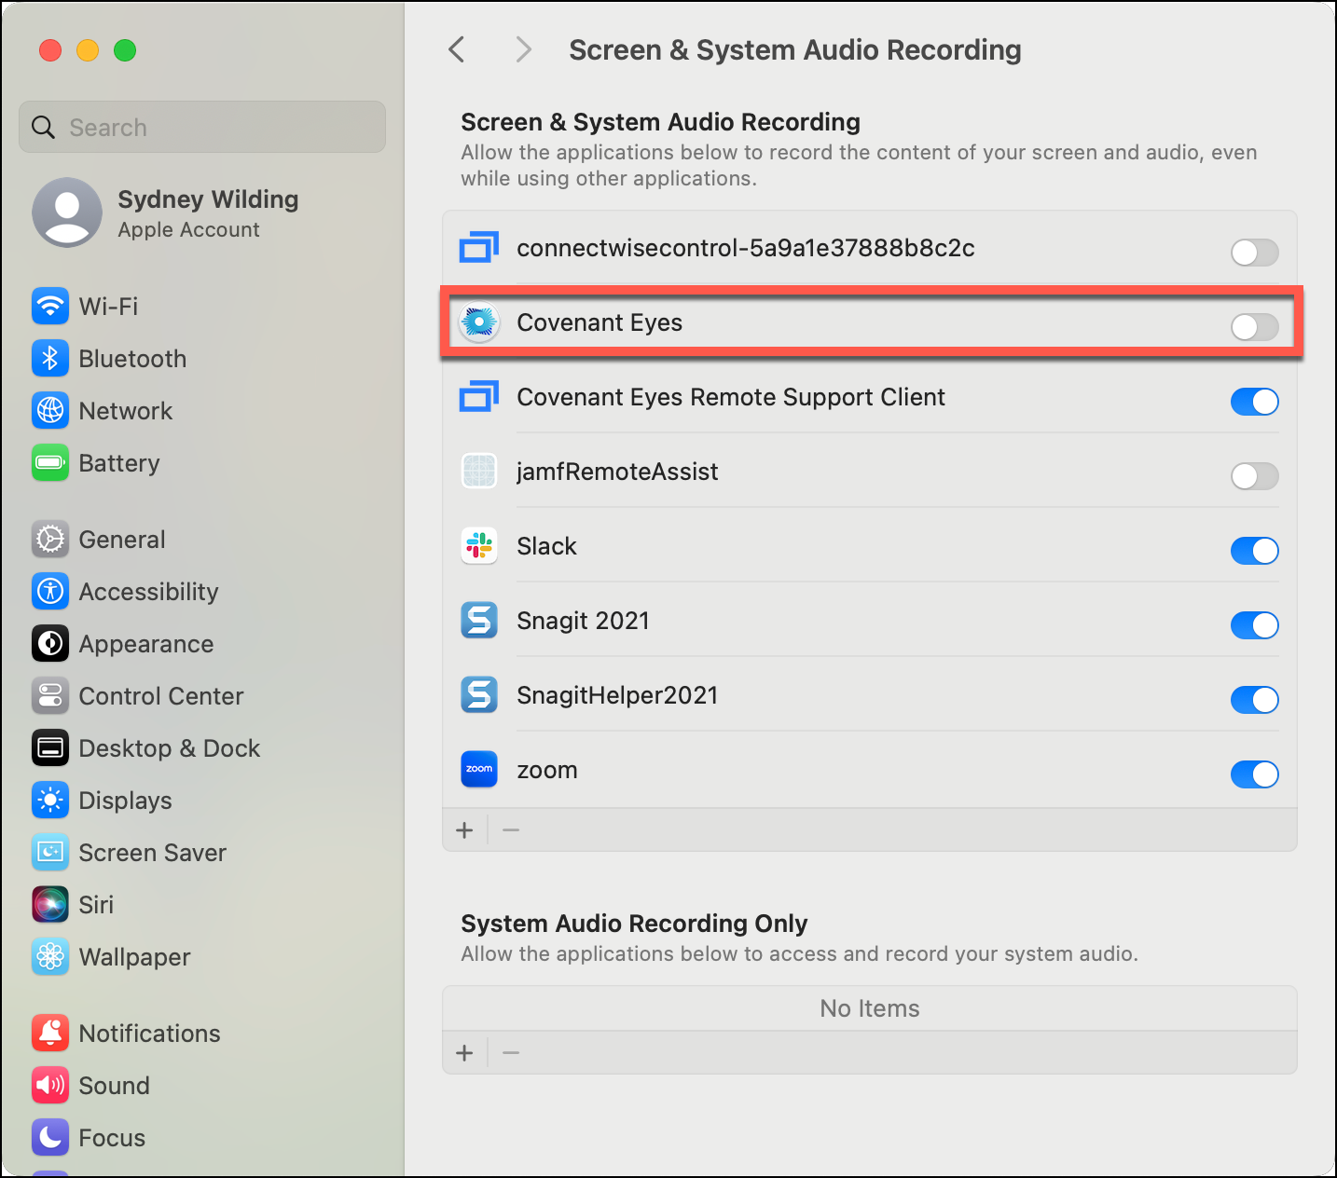1337x1178 pixels.
Task: Open Wi-Fi settings pane
Action: [108, 306]
